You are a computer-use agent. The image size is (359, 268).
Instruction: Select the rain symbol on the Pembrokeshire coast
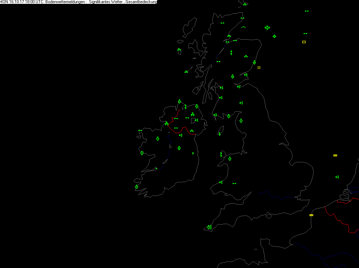pos(221,182)
